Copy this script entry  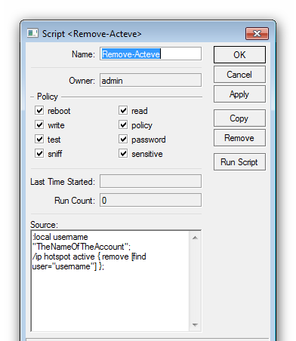point(239,118)
